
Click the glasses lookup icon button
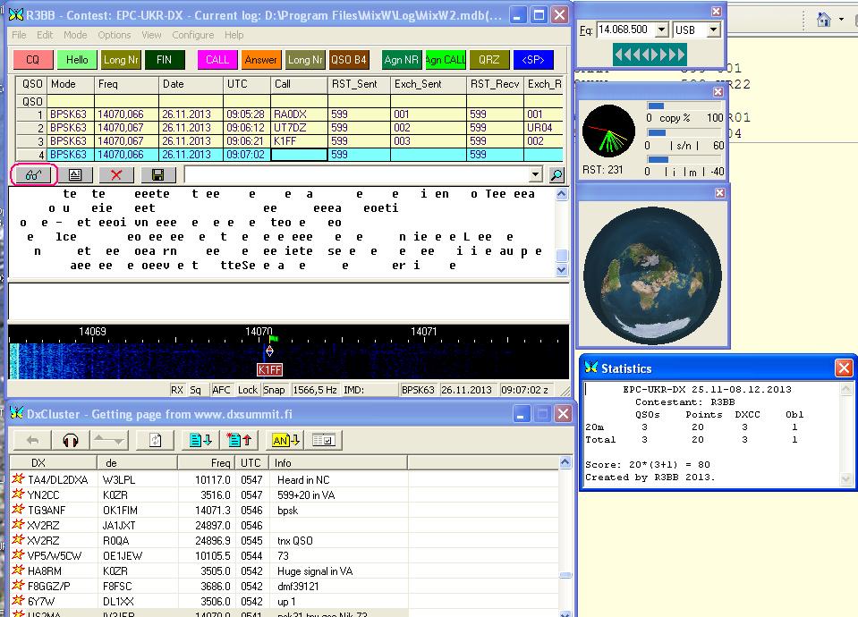[x=33, y=175]
